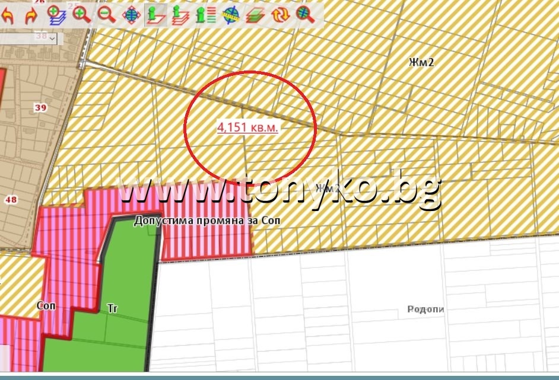Open the full extent globe tool

point(131,14)
